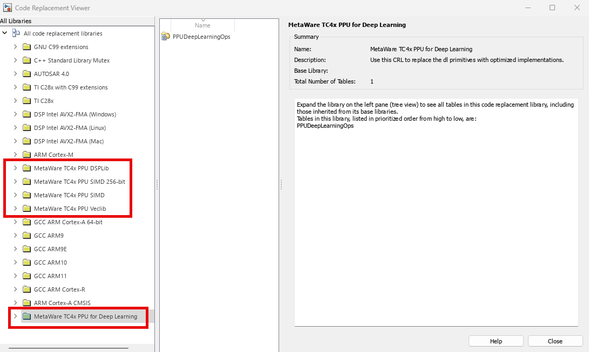The width and height of the screenshot is (589, 352).
Task: Click the TI C28x folder icon
Action: coord(26,101)
